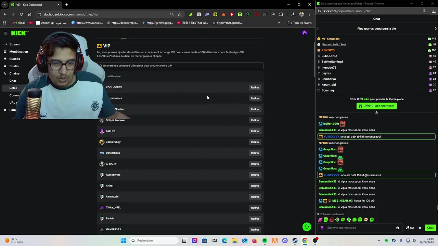
Task: Open Spotify from the taskbar
Action: tap(265, 241)
